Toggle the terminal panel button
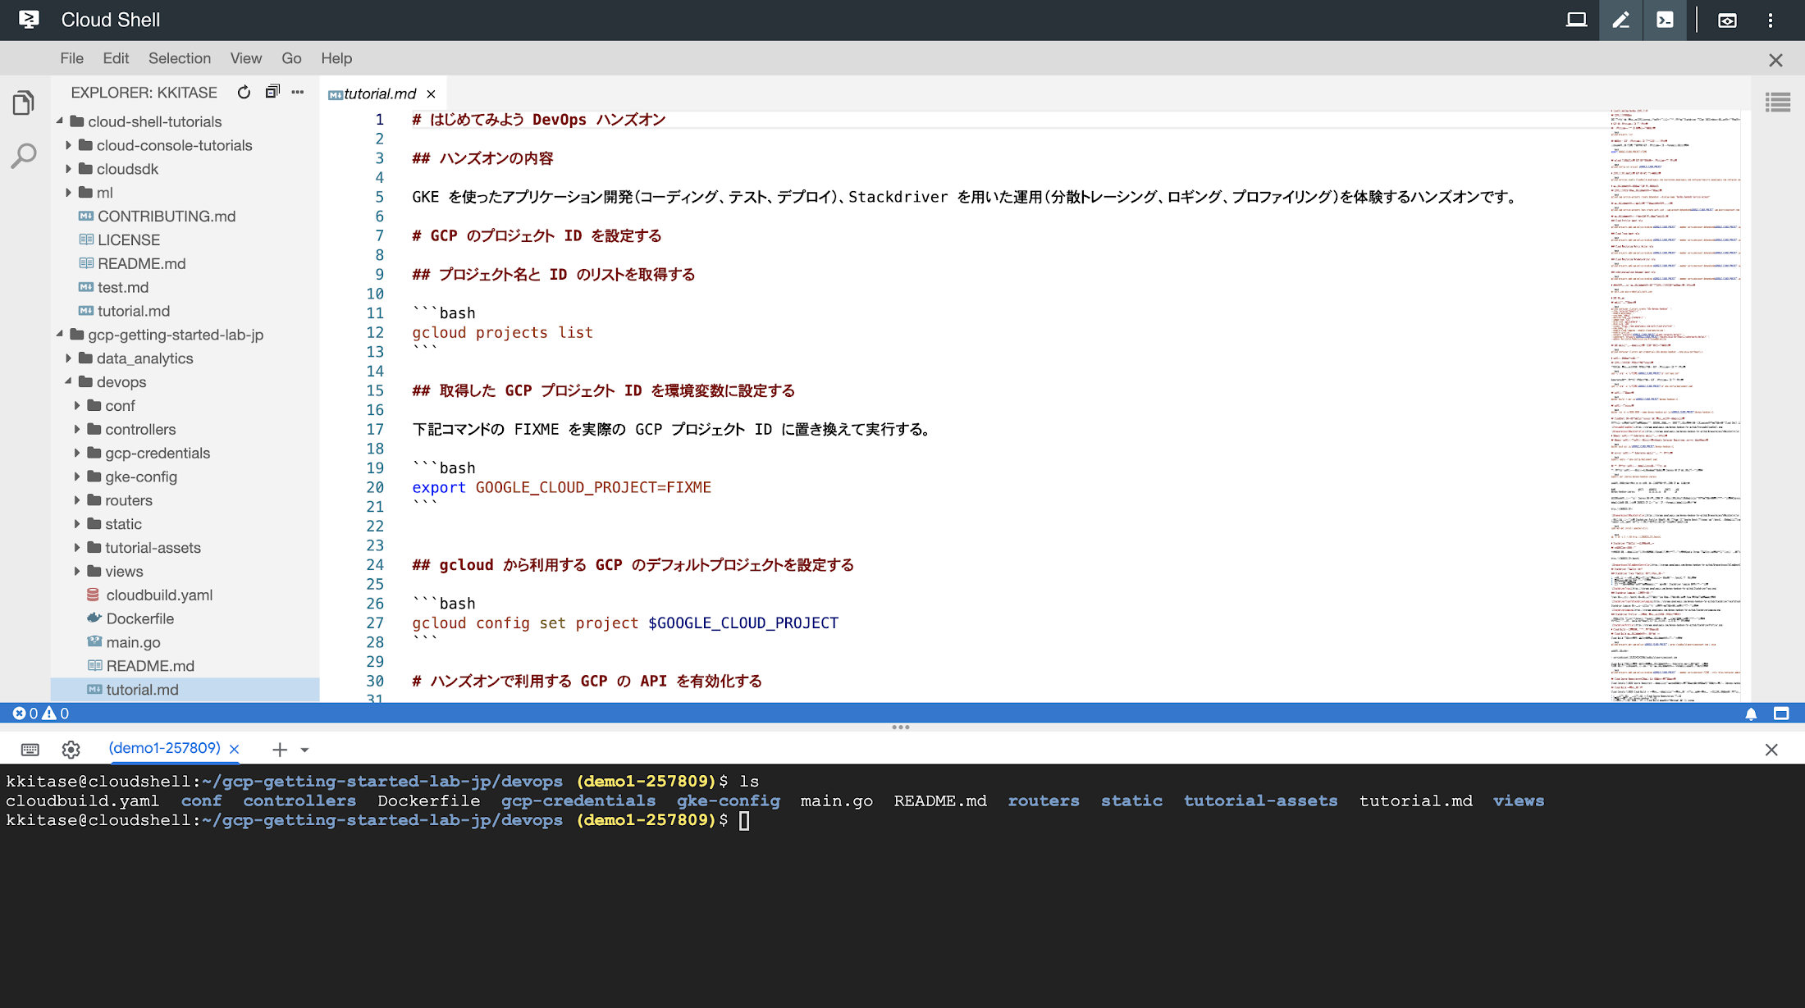The height and width of the screenshot is (1008, 1805). click(x=1665, y=20)
